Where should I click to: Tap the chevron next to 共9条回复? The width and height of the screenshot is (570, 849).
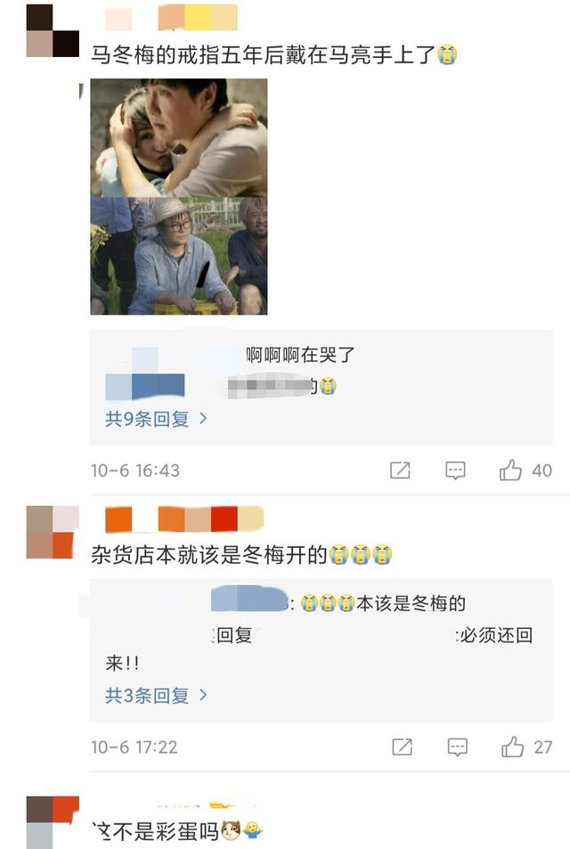pos(203,418)
